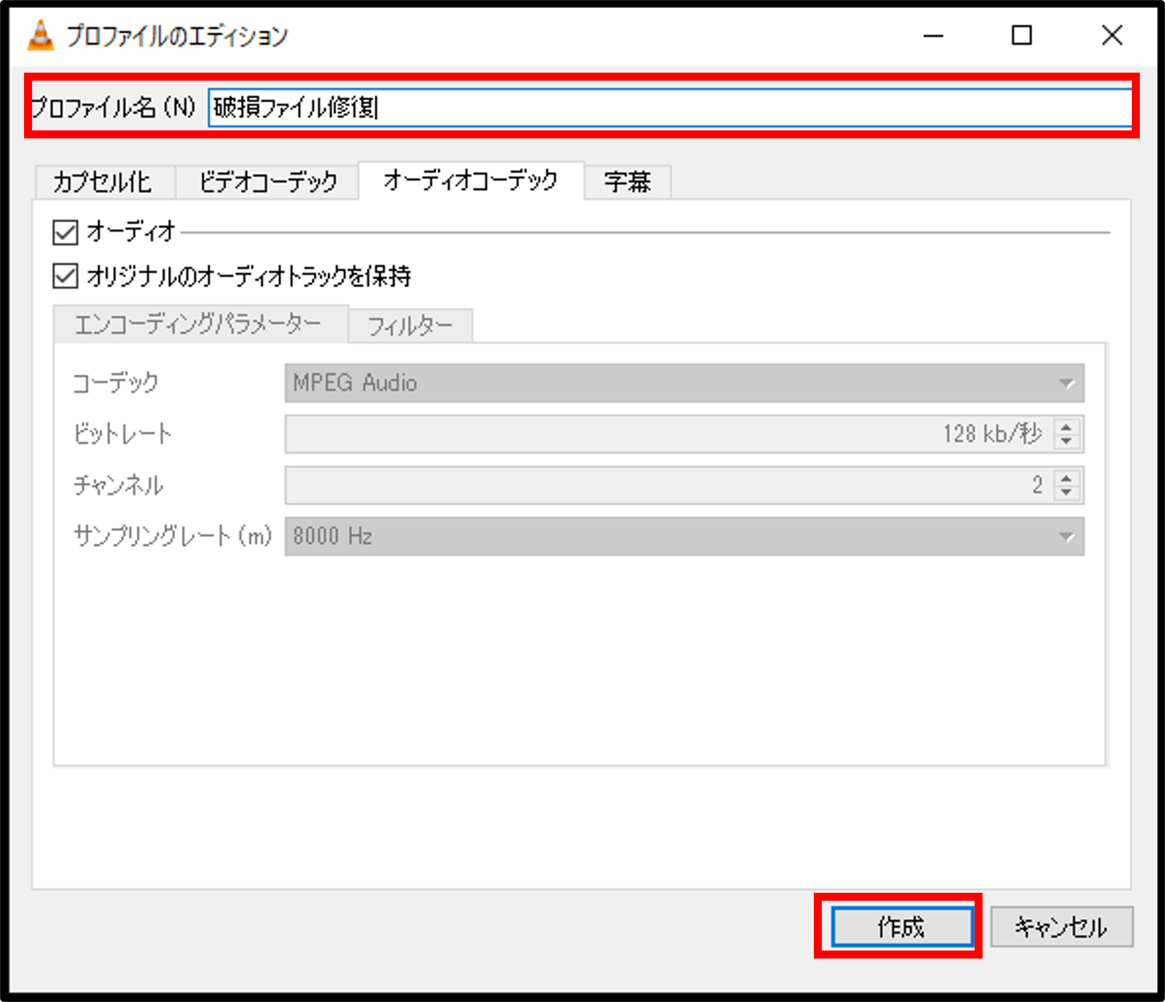Screen dimensions: 1165x1002
Task: Click the VLC cone icon in title bar
Action: (x=41, y=35)
